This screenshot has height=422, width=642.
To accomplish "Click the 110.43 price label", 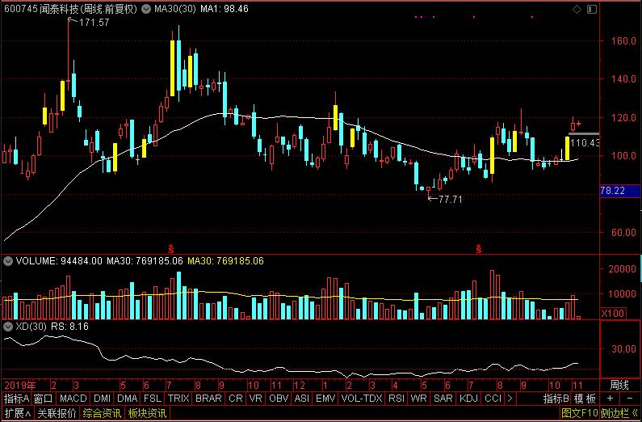I will coord(585,142).
